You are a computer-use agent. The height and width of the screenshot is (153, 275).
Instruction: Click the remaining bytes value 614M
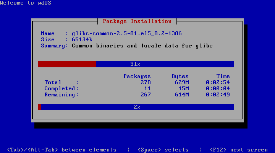[181, 95]
